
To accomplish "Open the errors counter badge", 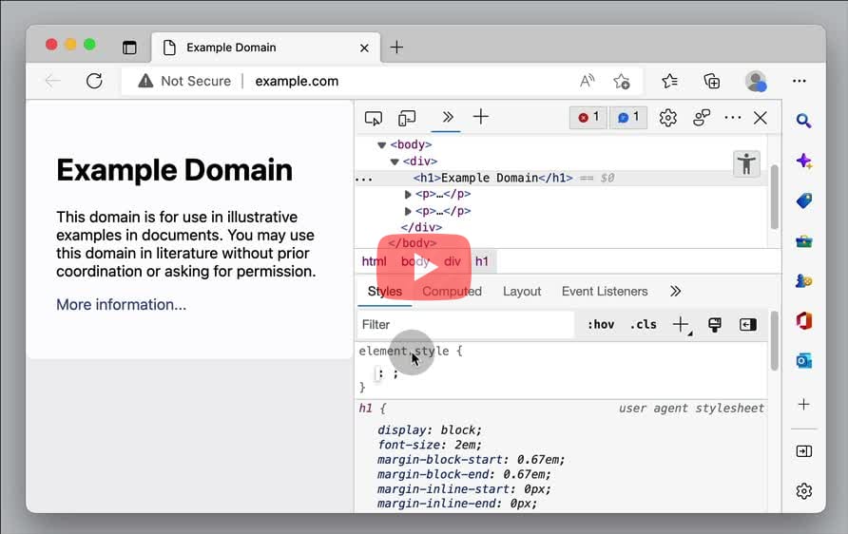I will (x=588, y=117).
